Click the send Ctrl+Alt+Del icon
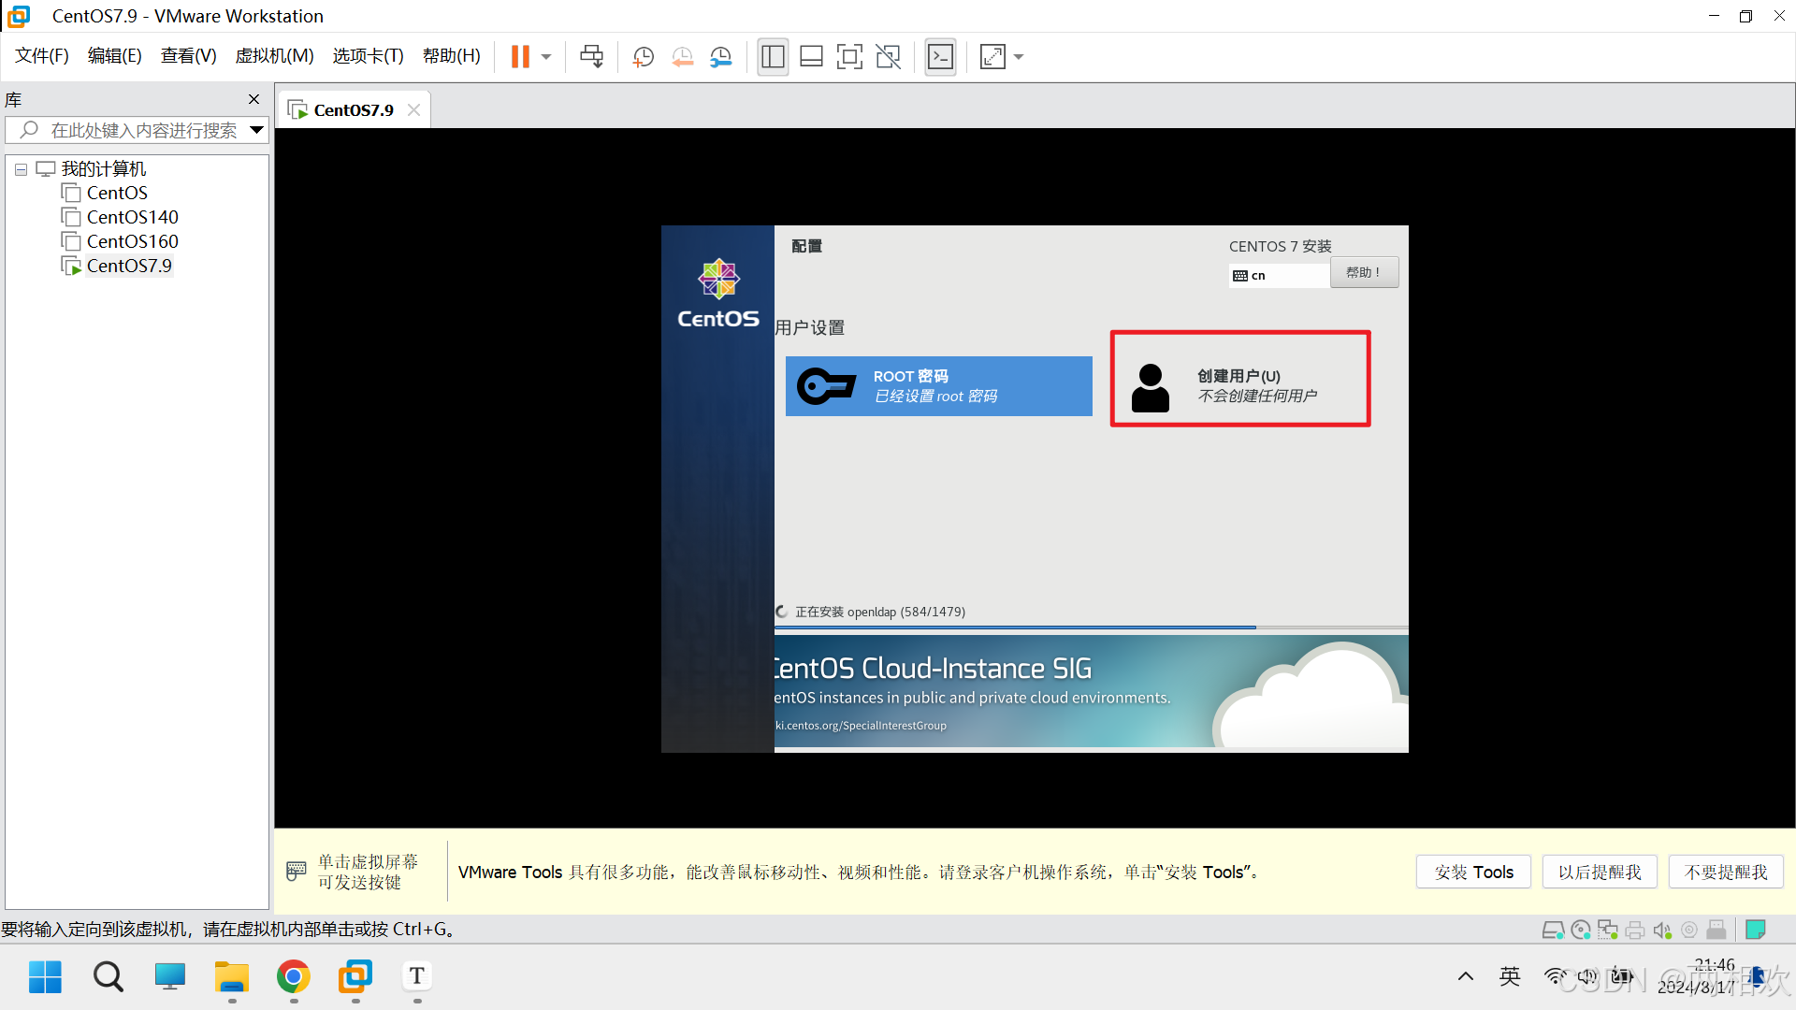1796x1010 pixels. 591,57
